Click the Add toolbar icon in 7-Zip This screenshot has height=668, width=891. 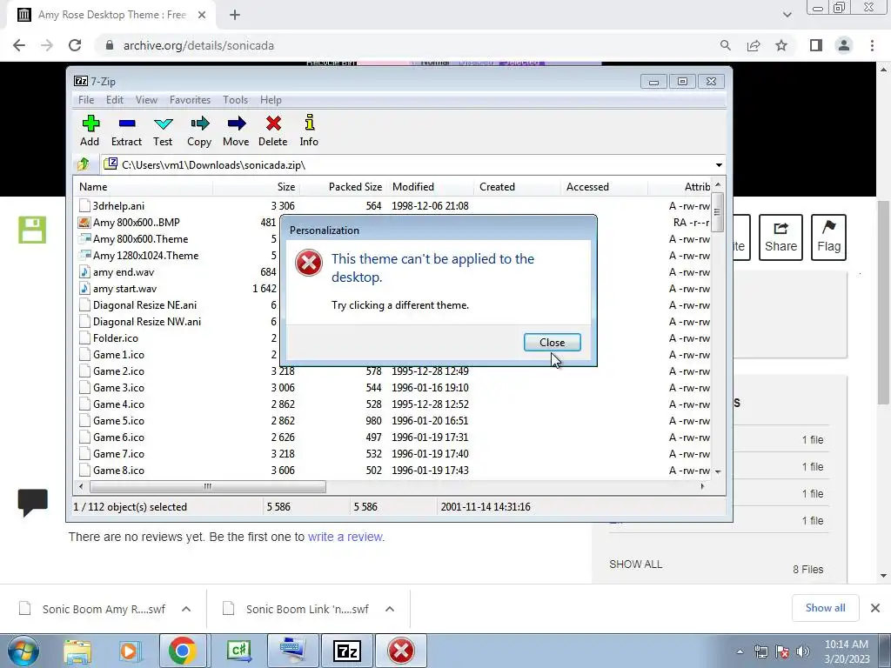pyautogui.click(x=90, y=130)
